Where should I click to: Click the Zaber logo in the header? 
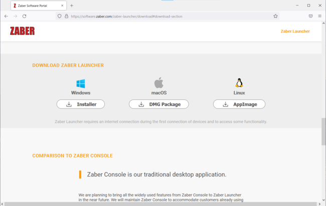coord(22,31)
